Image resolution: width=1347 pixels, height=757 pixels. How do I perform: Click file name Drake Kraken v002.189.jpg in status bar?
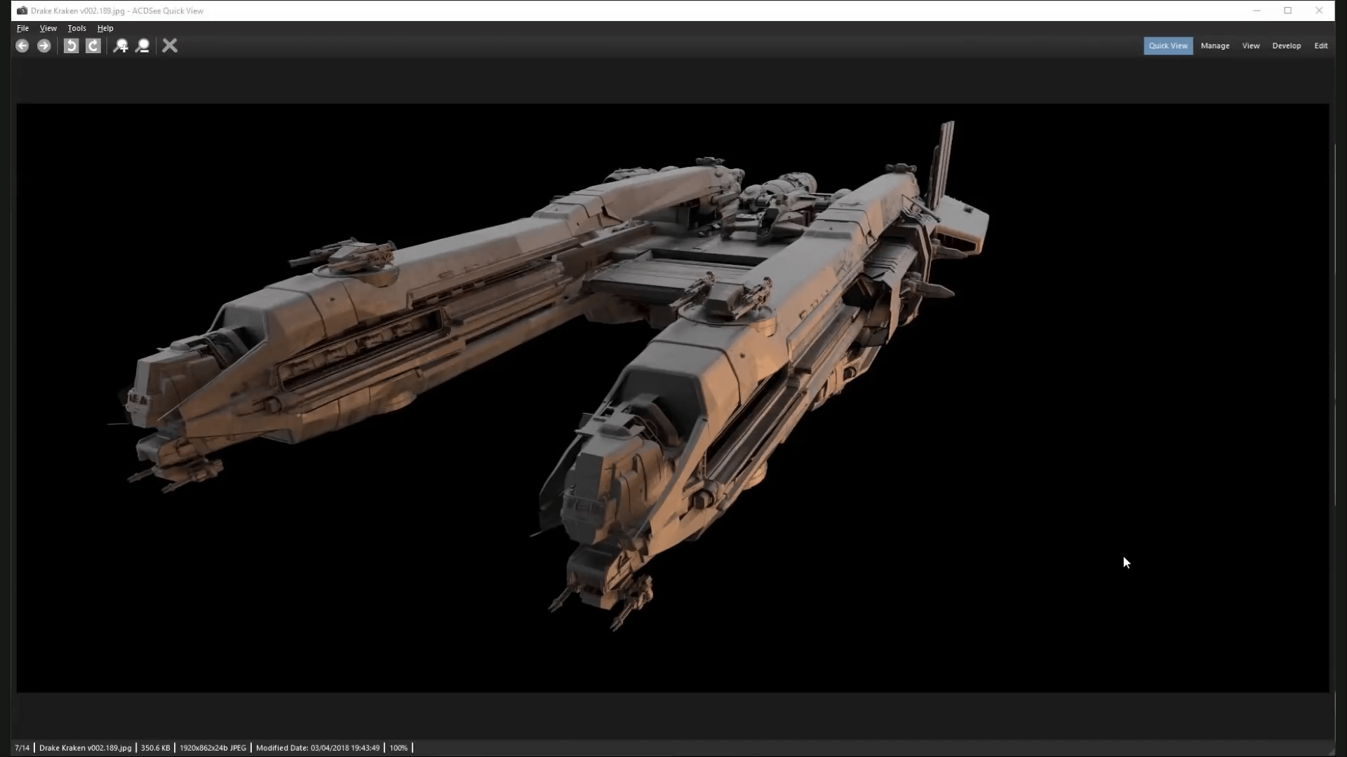tap(85, 748)
